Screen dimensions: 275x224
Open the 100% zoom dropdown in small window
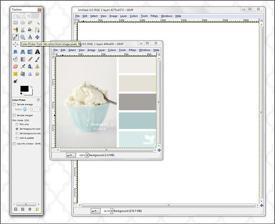[x=87, y=155]
